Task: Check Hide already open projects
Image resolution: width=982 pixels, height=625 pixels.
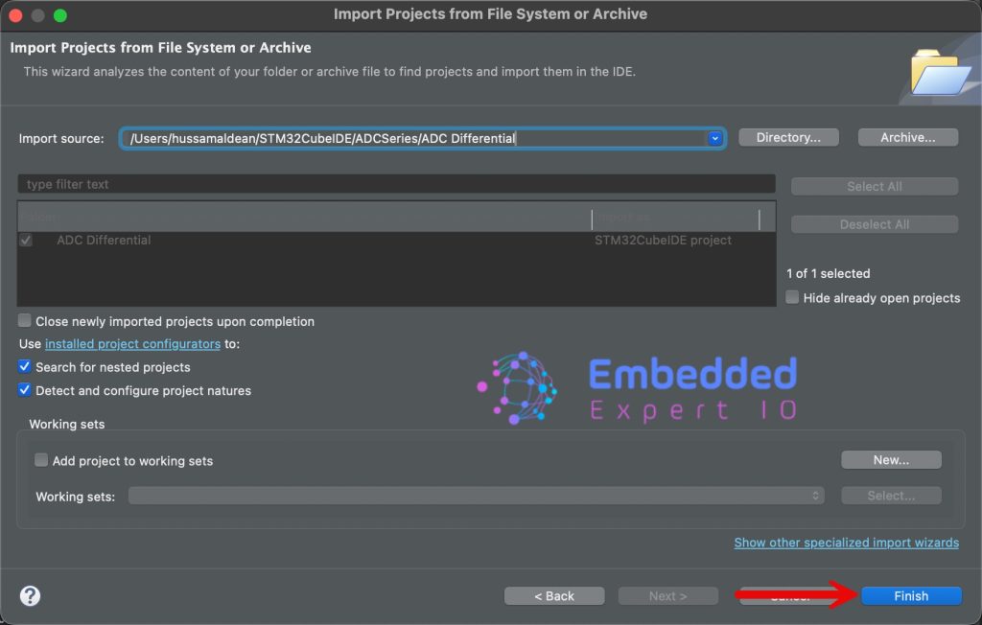Action: tap(792, 297)
